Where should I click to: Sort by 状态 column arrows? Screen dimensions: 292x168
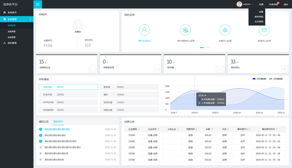coord(228,129)
